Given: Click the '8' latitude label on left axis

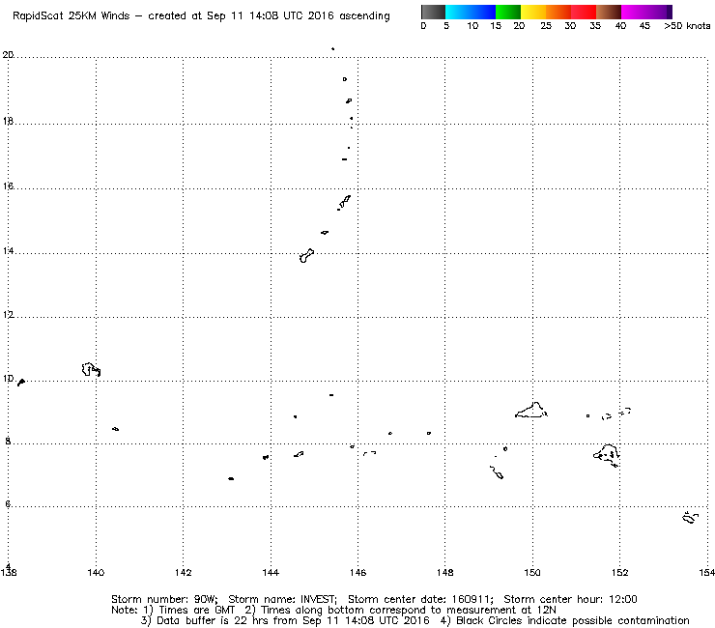Looking at the screenshot, I should point(8,441).
